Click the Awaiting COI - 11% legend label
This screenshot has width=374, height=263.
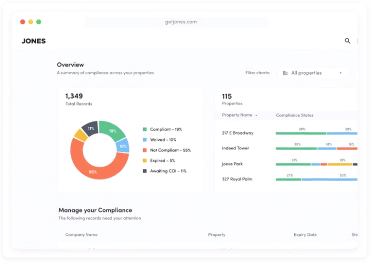click(168, 171)
